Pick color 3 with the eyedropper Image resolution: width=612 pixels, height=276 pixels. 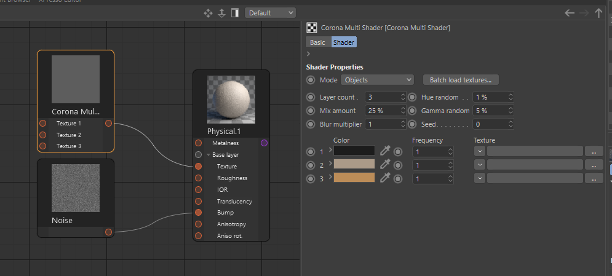(x=385, y=178)
